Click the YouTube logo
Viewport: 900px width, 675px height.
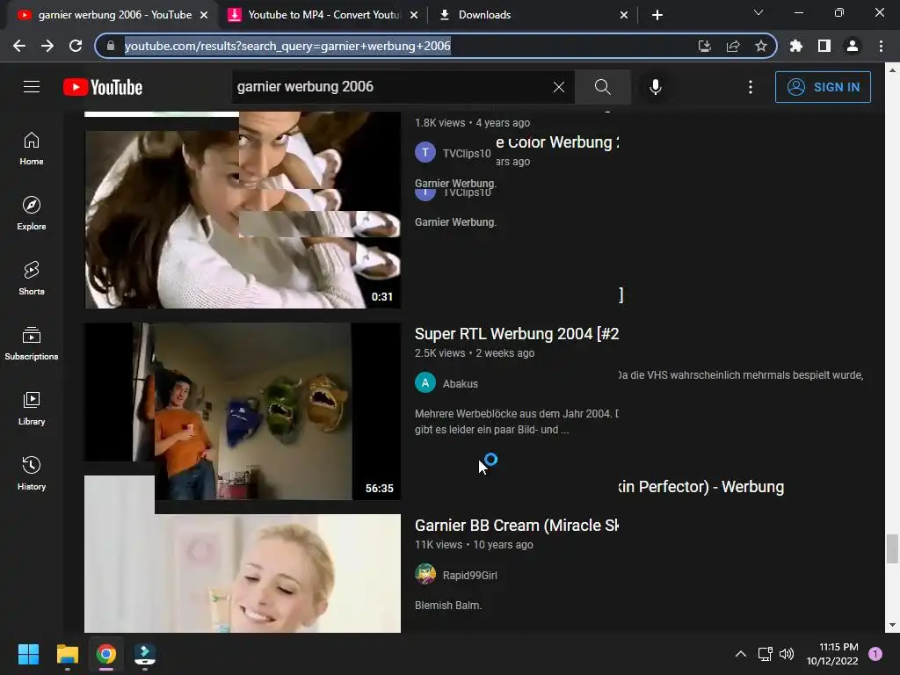click(103, 87)
